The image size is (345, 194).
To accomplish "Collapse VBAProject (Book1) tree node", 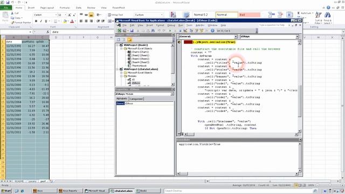I will pos(118,45).
